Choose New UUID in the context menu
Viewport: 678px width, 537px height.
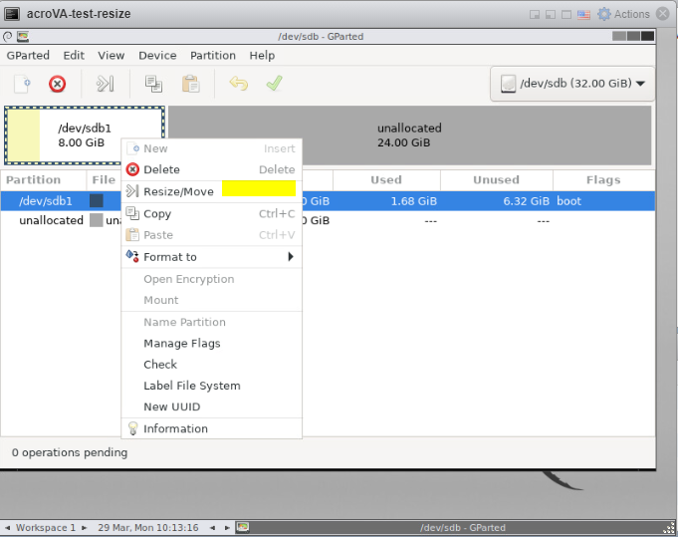[211, 406]
